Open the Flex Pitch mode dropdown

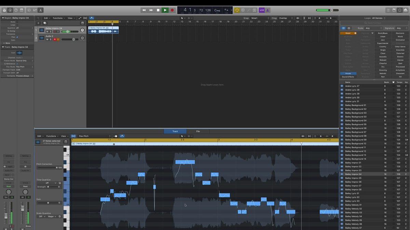[x=95, y=136]
